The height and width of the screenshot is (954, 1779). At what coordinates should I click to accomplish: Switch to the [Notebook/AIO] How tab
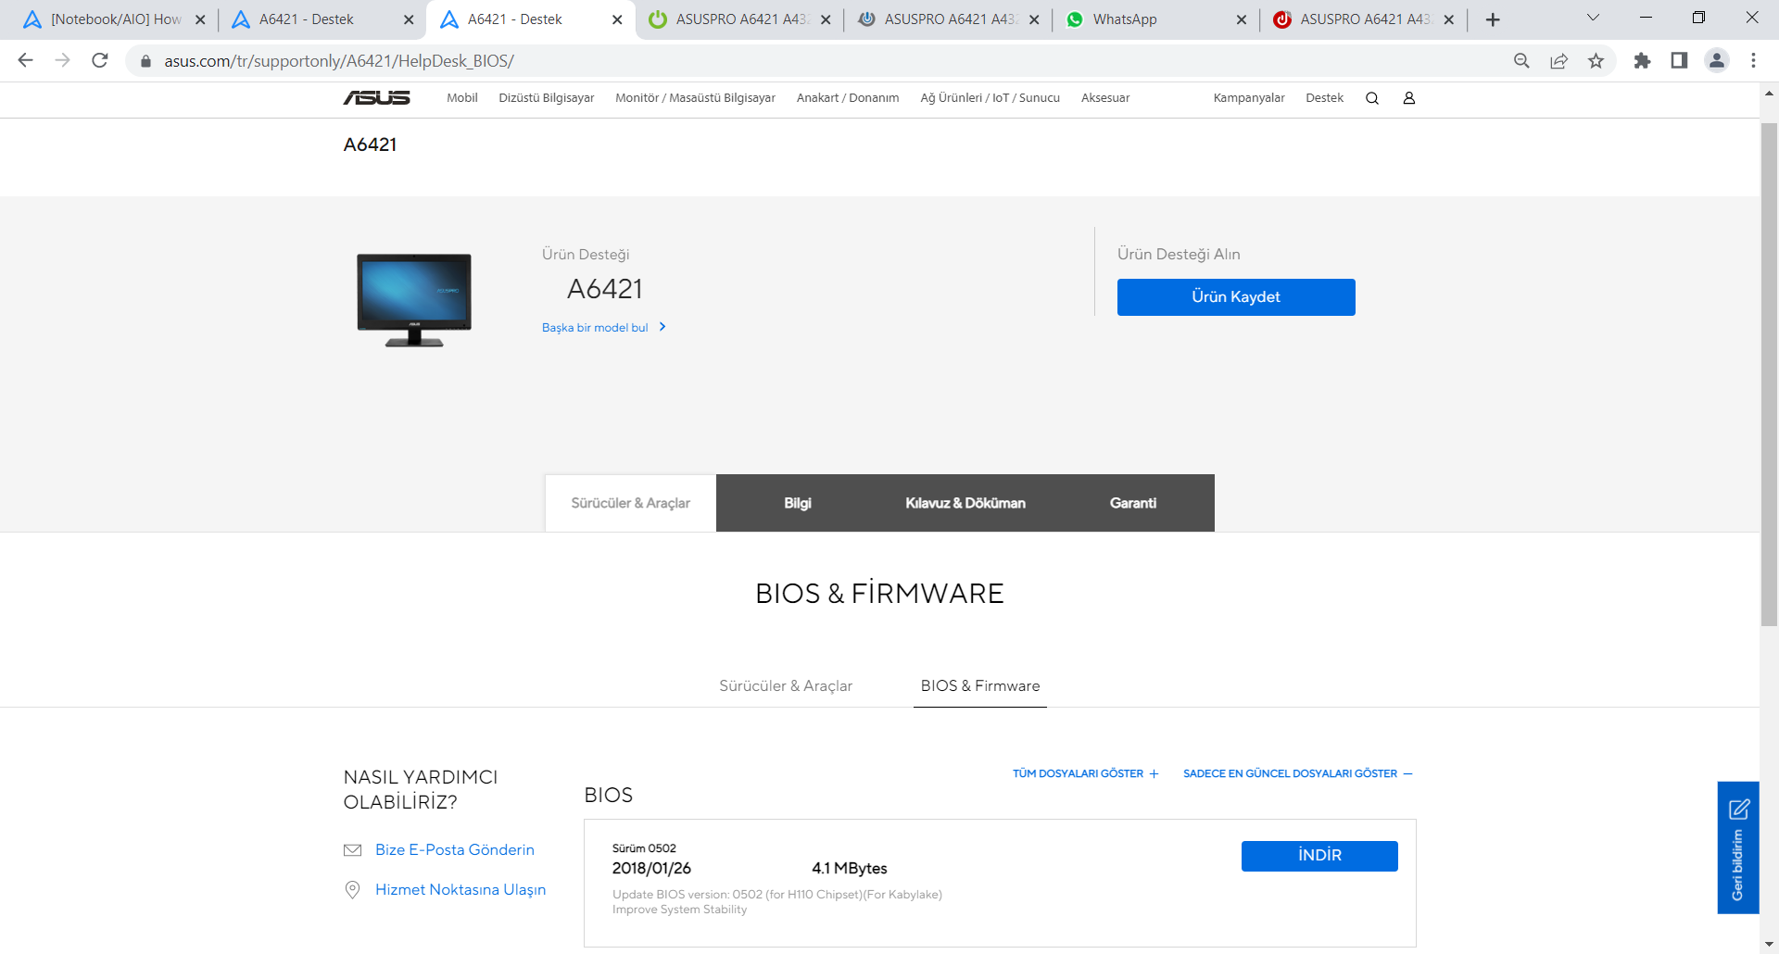[x=116, y=19]
